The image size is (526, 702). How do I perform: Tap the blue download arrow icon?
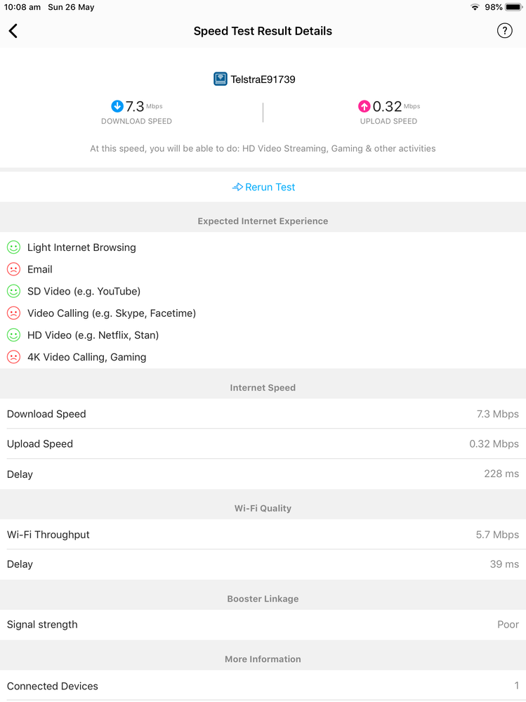tap(117, 106)
